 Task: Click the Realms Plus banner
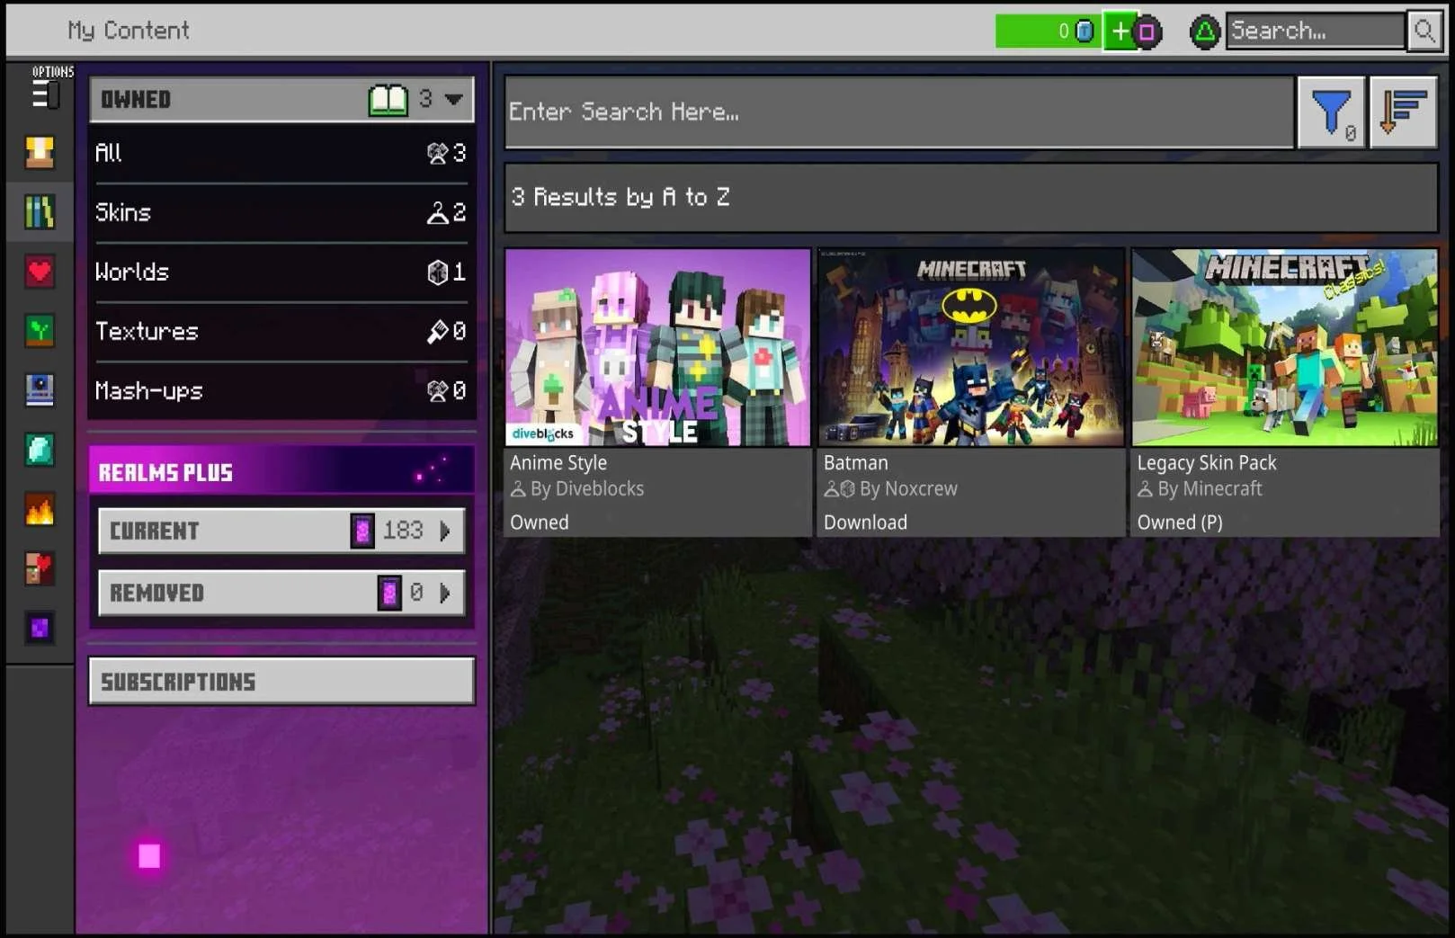click(281, 470)
